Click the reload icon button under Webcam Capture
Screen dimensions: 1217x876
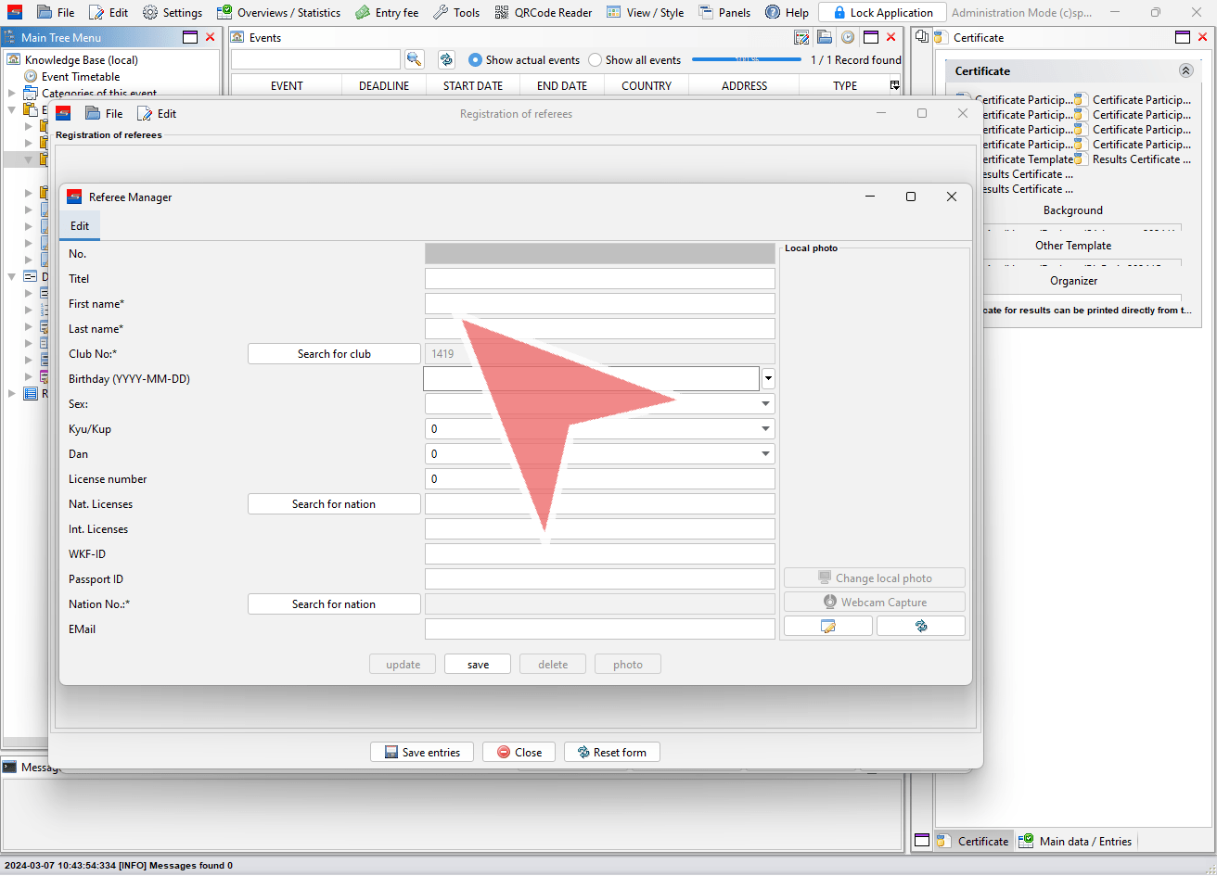click(x=920, y=627)
